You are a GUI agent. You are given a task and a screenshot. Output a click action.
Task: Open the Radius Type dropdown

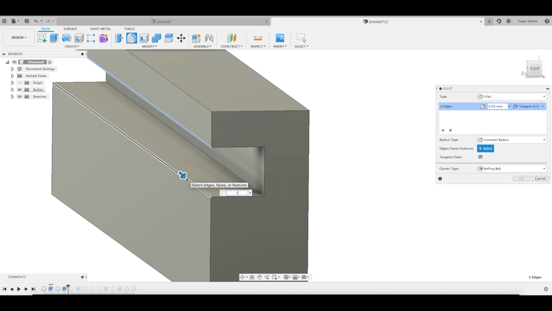[x=511, y=140]
